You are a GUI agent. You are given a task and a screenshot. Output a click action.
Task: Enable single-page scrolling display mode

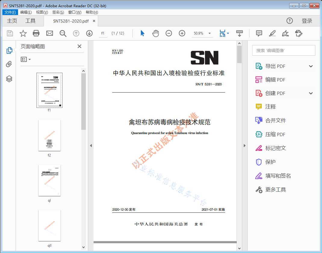(x=240, y=33)
